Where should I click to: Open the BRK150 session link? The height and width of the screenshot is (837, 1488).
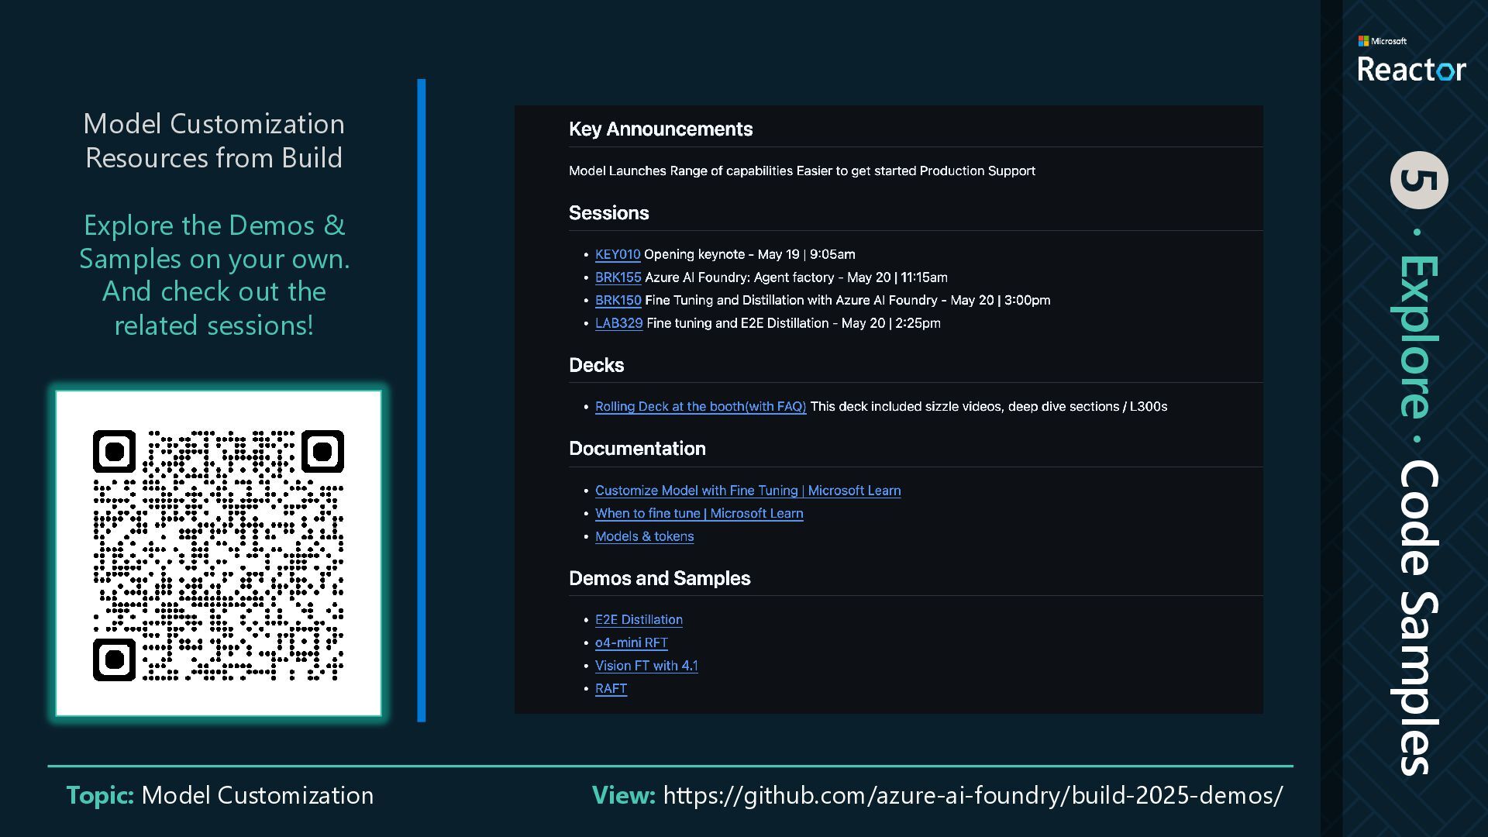tap(618, 300)
